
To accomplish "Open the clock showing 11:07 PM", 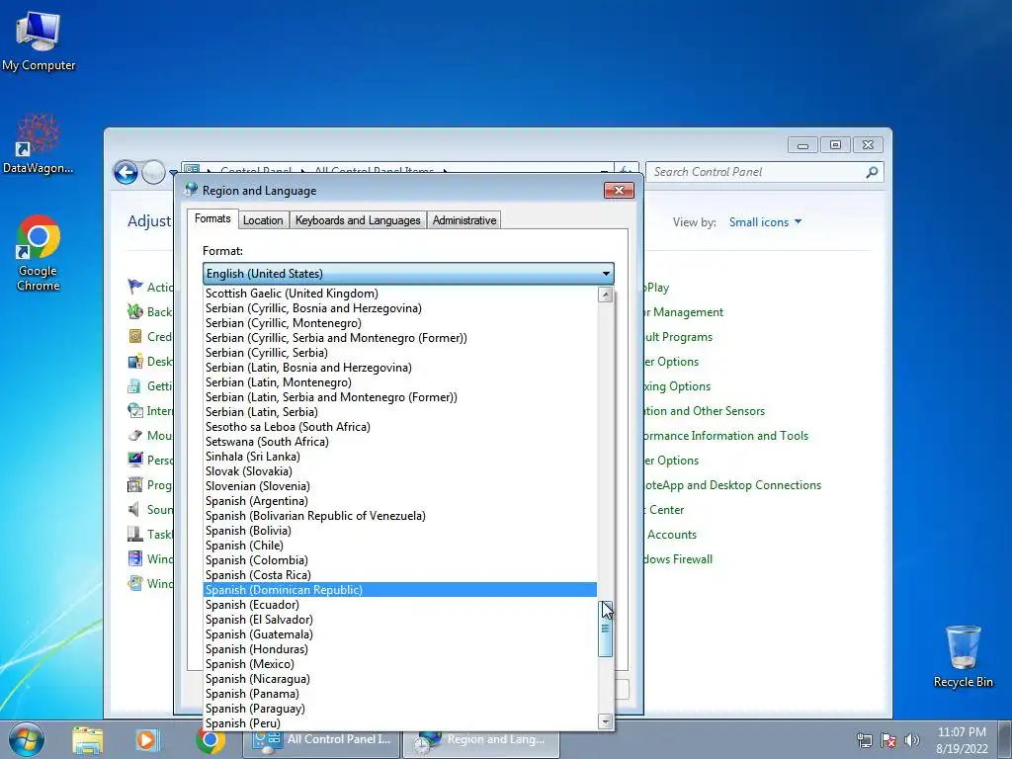I will click(962, 740).
